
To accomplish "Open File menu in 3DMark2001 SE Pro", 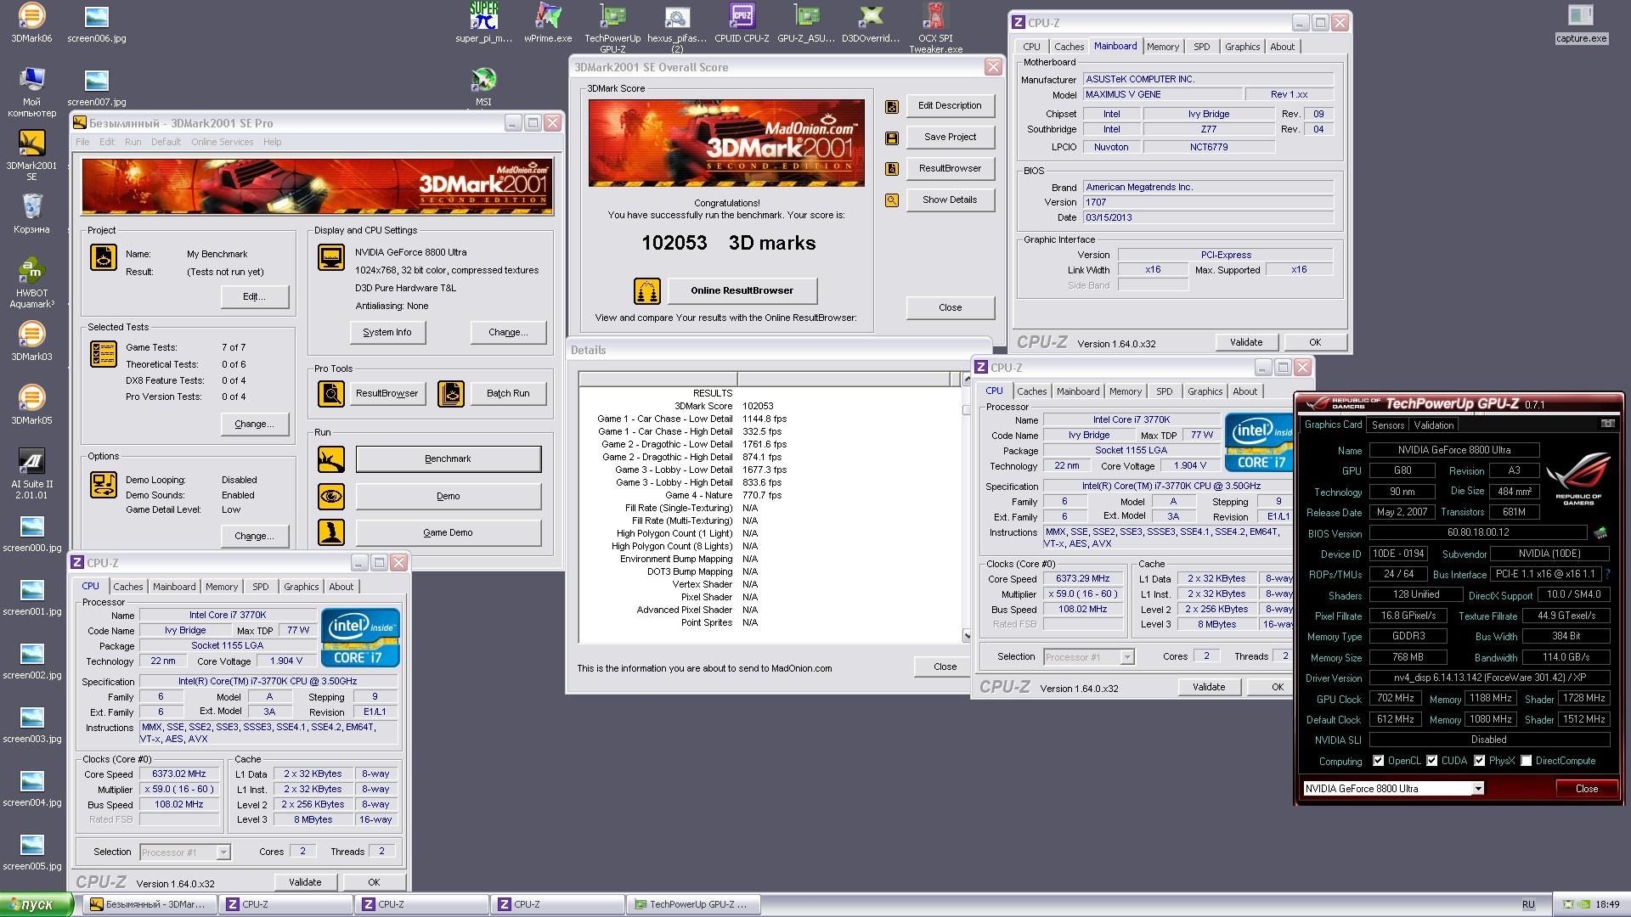I will pyautogui.click(x=82, y=142).
